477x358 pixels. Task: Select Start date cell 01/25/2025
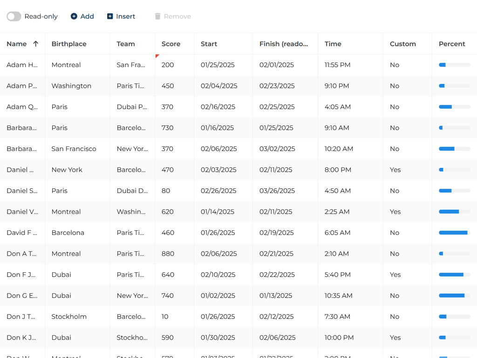[218, 65]
